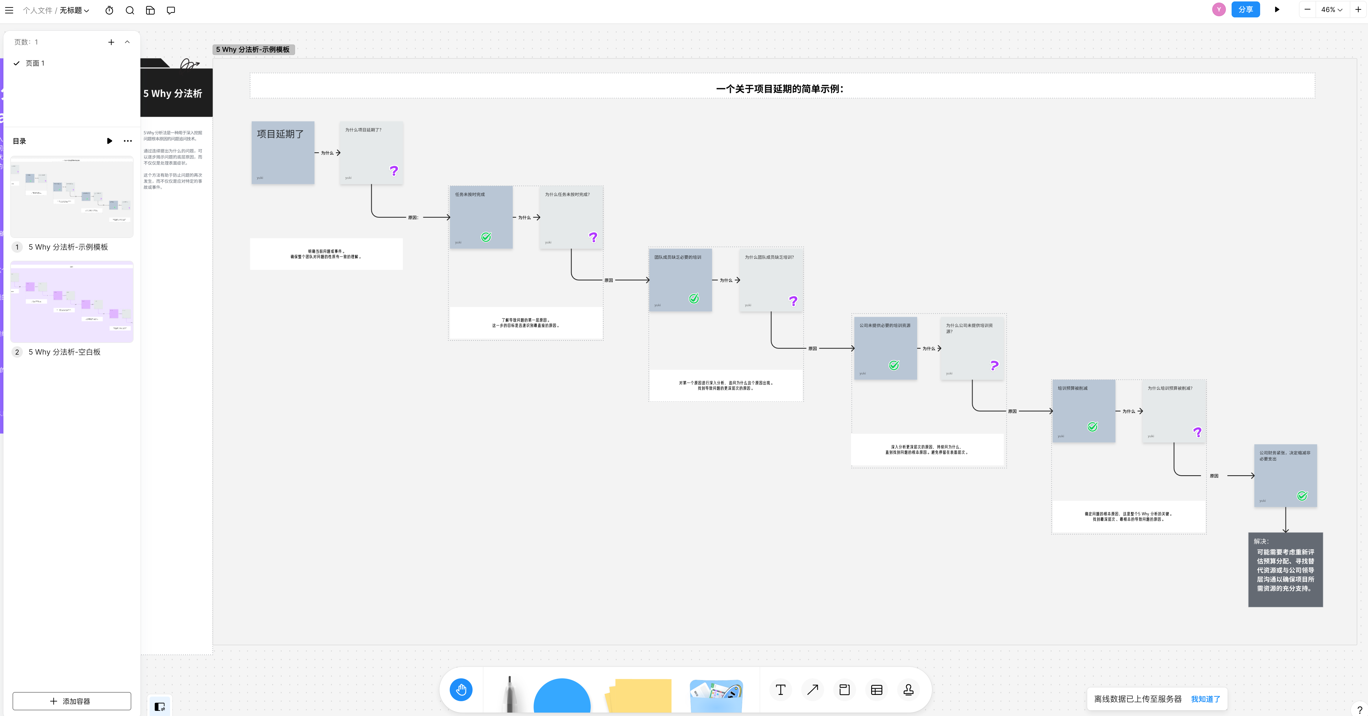
Task: Open the comment panel icon
Action: 171,10
